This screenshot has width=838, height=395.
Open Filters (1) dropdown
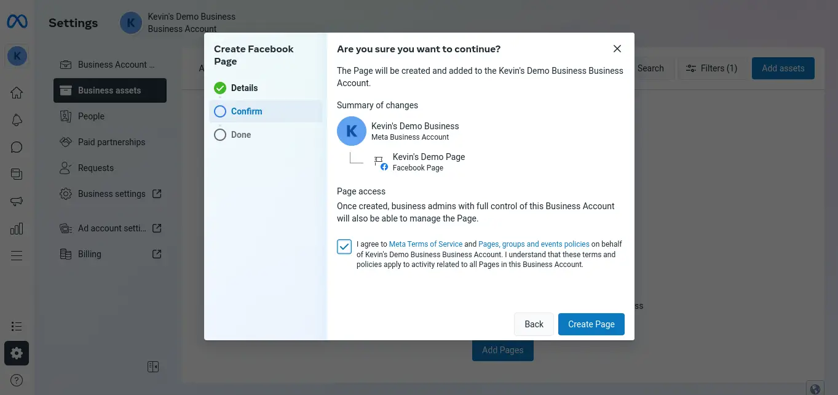[x=711, y=68]
